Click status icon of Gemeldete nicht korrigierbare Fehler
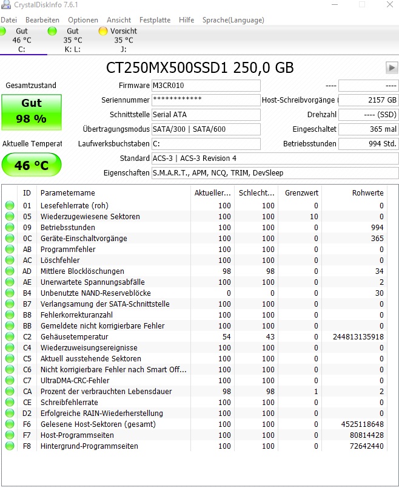This screenshot has height=487, width=399. point(10,325)
